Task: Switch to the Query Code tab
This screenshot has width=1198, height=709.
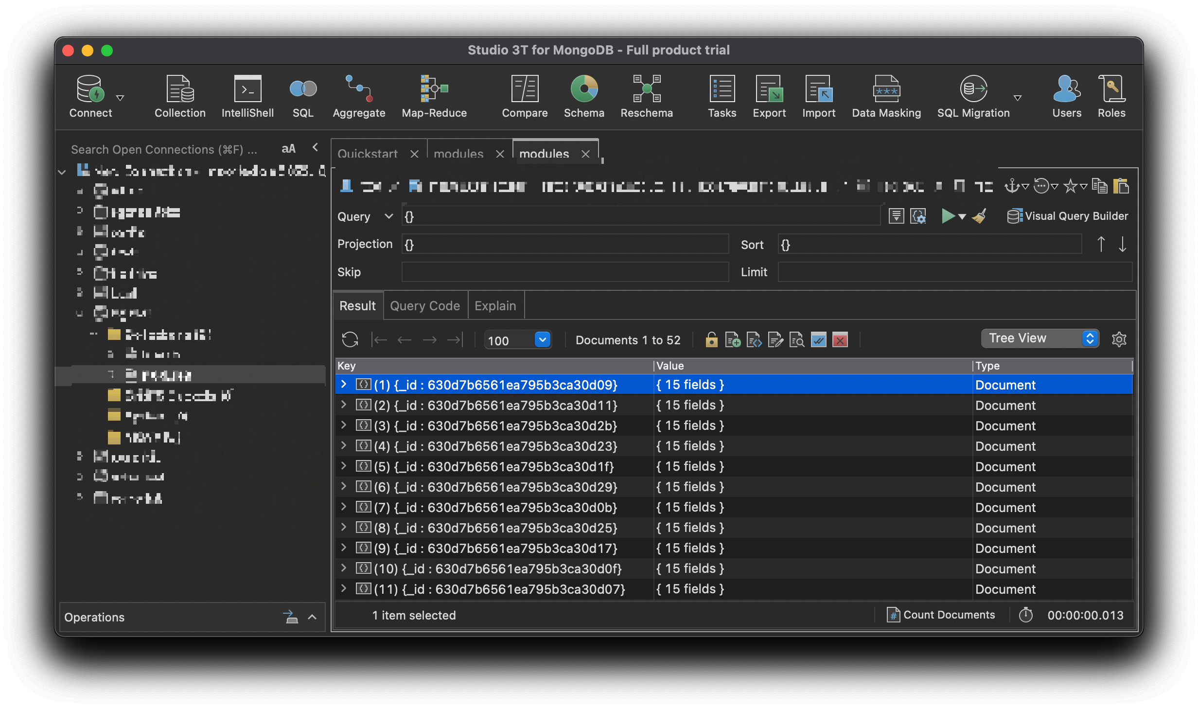Action: 424,305
